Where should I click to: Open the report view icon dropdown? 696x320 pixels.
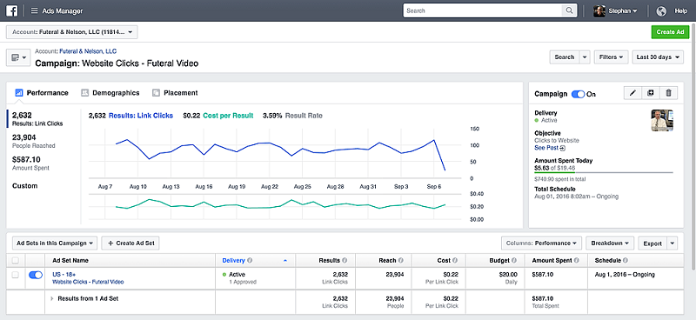point(18,57)
